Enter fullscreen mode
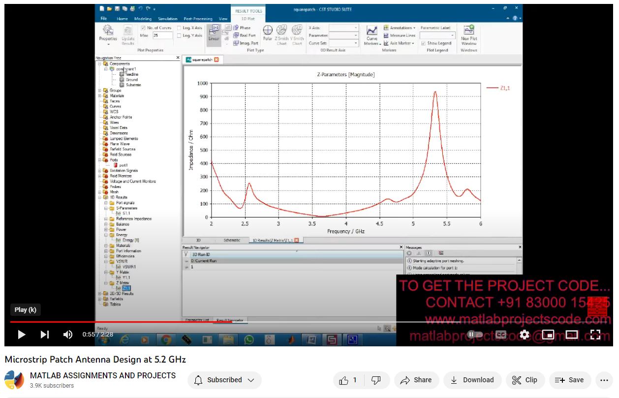This screenshot has height=398, width=619. click(x=595, y=335)
